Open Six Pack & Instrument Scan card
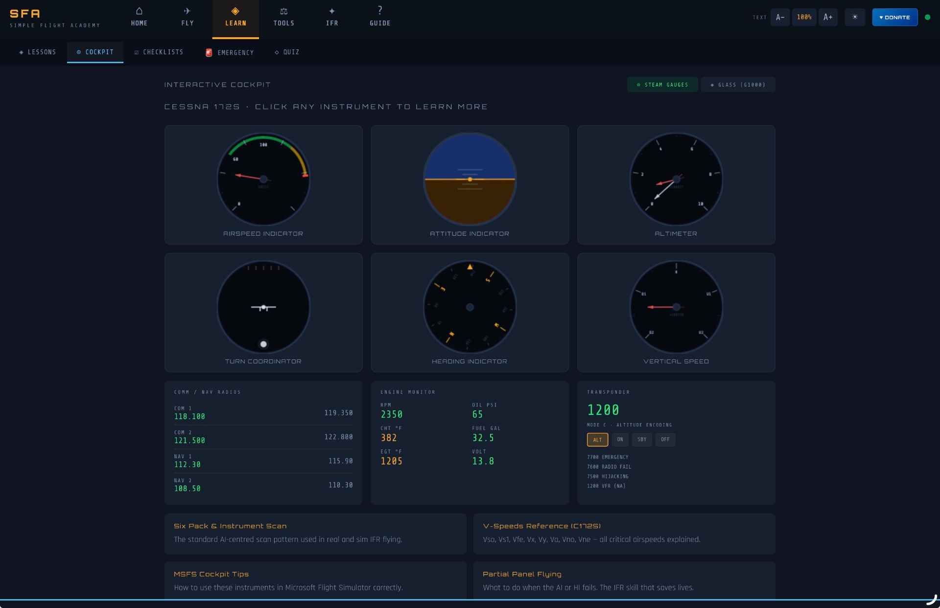The width and height of the screenshot is (940, 608). (x=315, y=533)
